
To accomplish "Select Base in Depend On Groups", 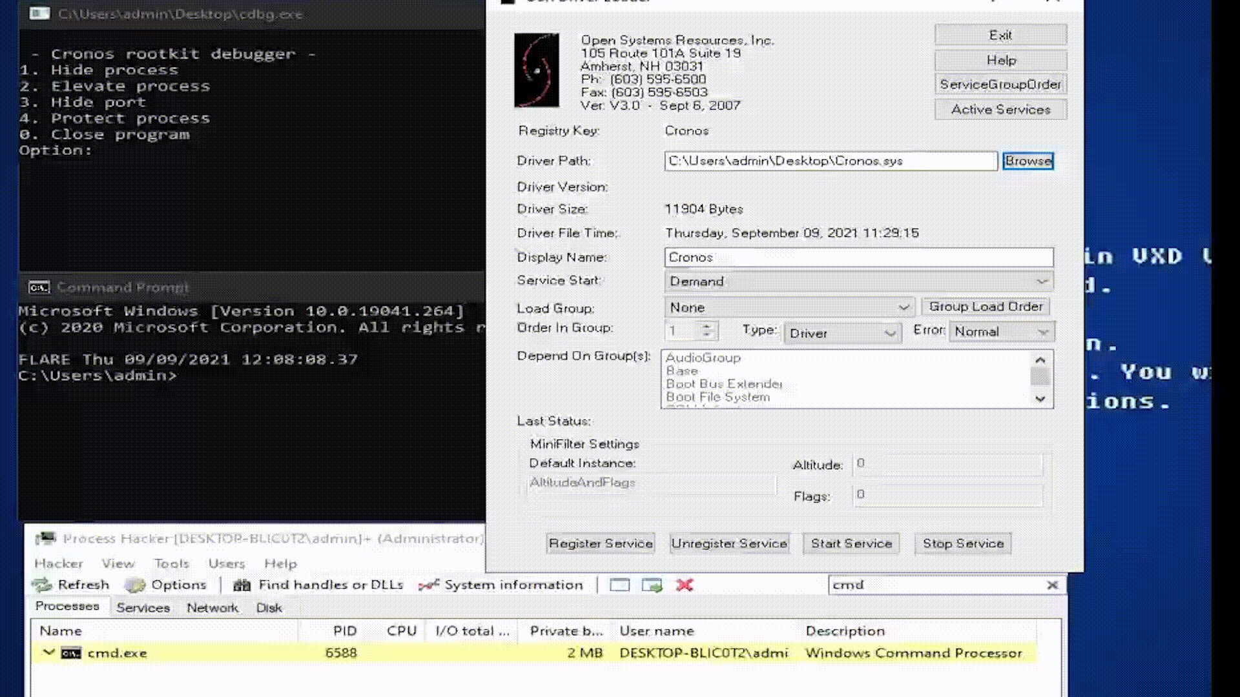I will point(682,371).
